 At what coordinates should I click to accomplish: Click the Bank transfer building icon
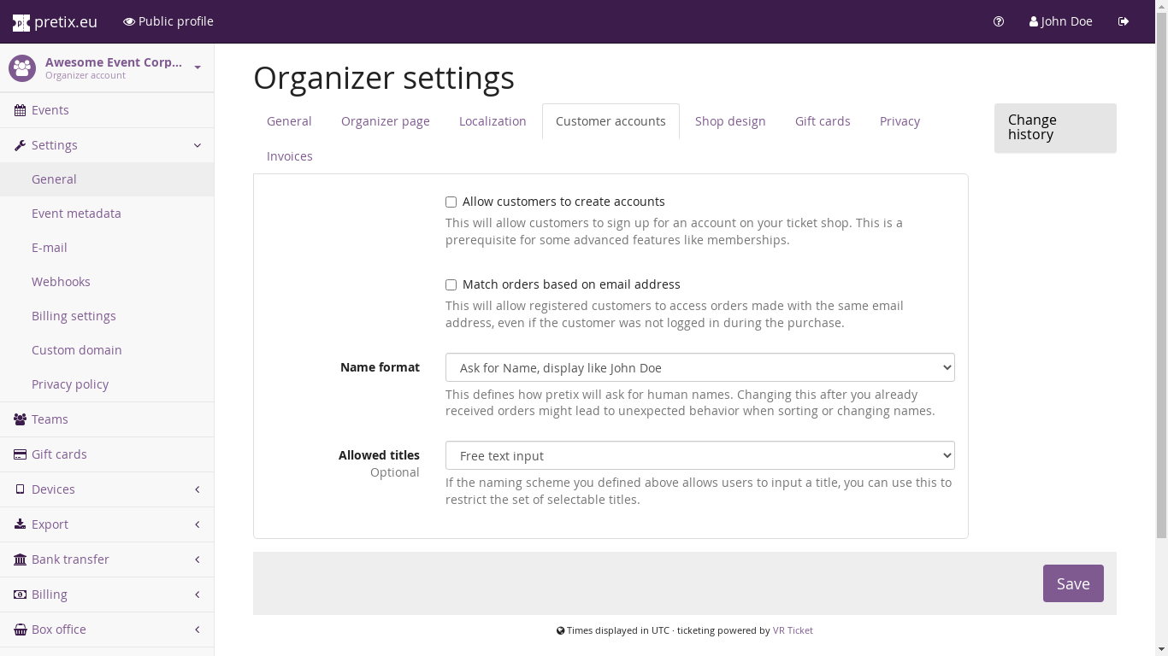[x=20, y=559]
